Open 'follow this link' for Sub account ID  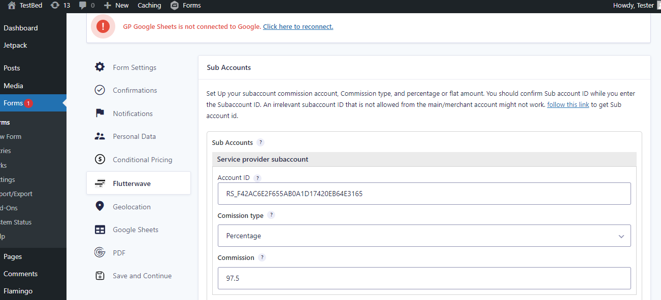click(568, 104)
